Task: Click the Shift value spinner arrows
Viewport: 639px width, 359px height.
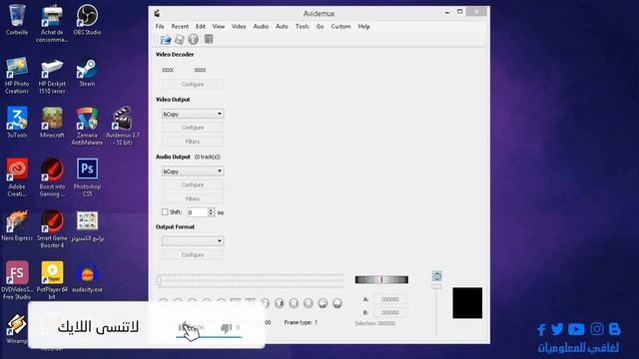Action: pyautogui.click(x=211, y=212)
